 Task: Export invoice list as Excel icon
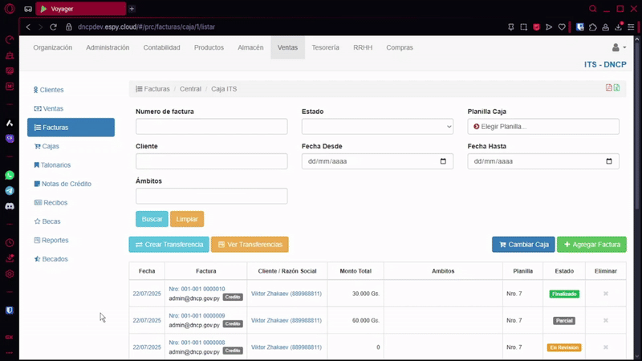(616, 88)
